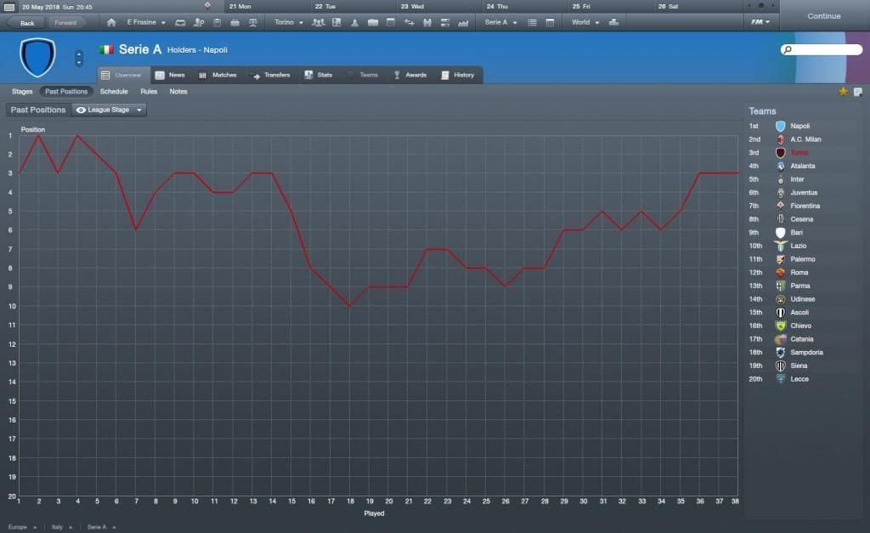Screen dimensions: 870x533
Task: Select 24 Thu in the calendar strip
Action: point(497,7)
